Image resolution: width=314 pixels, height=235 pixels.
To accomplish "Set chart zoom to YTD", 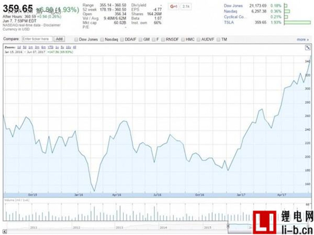I will (50, 47).
